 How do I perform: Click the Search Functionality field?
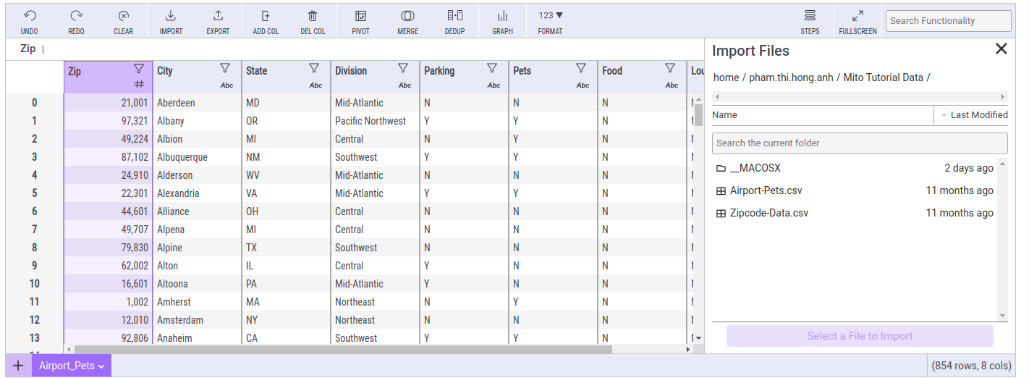click(x=948, y=21)
